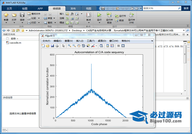Toggle the Hide Plot Tools button
The width and height of the screenshot is (192, 134).
(118, 46)
